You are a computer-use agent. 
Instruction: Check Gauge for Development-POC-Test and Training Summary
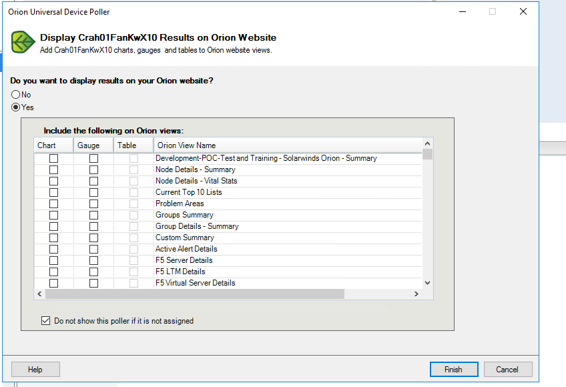pos(94,159)
